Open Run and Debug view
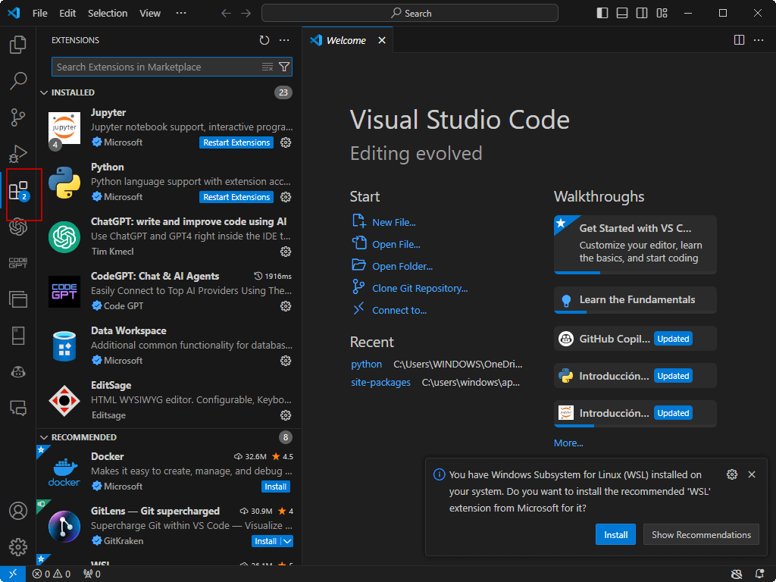 click(x=18, y=154)
